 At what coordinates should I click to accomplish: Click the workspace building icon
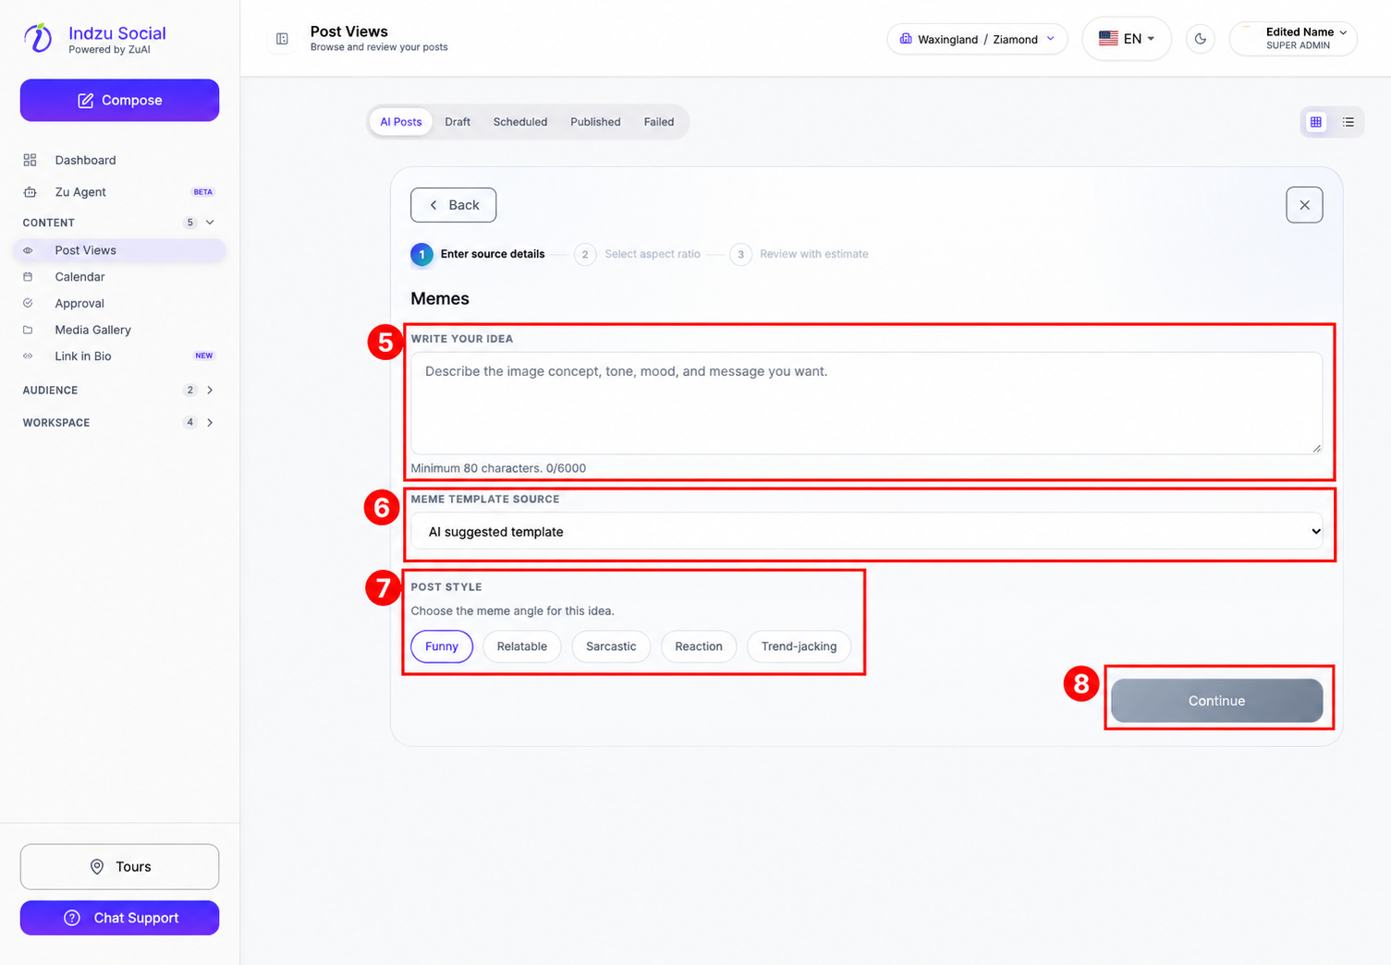point(906,39)
